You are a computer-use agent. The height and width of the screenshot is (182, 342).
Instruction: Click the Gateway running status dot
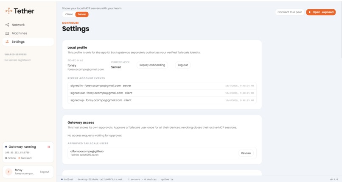pyautogui.click(x=6, y=147)
